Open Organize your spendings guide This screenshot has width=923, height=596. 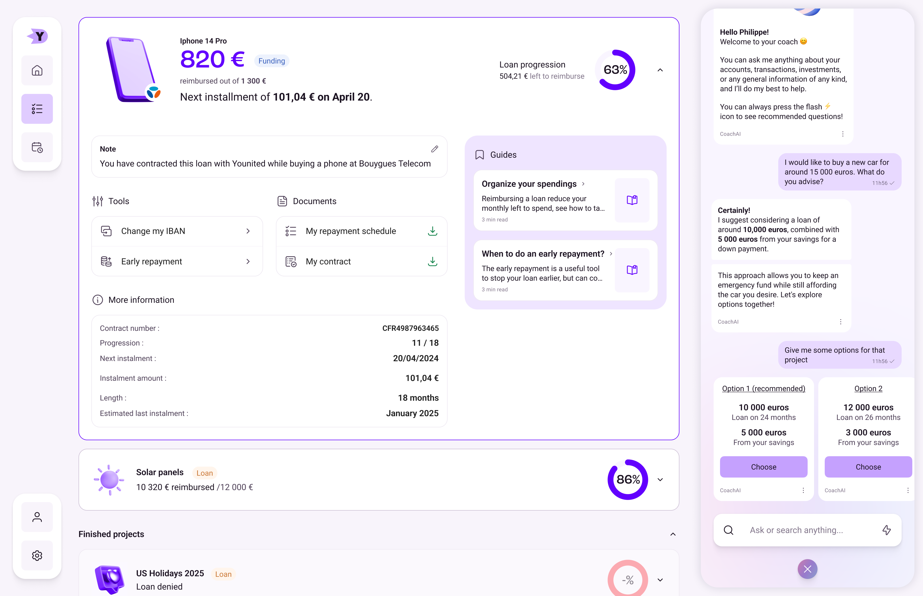[565, 200]
